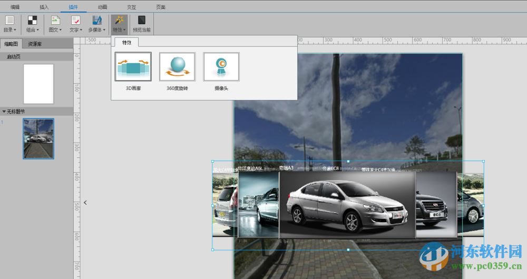
Task: Click the 奇瑞A3 gallery caption
Action: point(286,168)
